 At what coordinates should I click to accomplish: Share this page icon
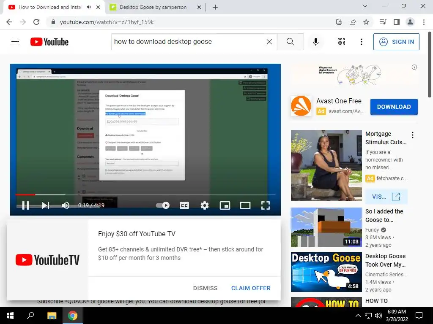(x=353, y=22)
